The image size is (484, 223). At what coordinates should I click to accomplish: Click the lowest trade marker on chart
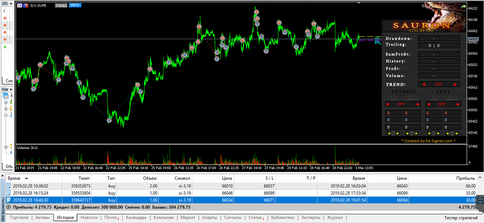click(x=109, y=121)
